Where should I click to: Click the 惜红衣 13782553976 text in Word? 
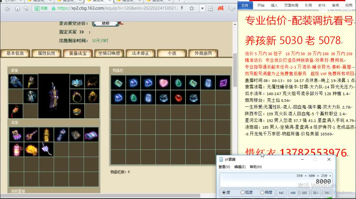(x=296, y=153)
